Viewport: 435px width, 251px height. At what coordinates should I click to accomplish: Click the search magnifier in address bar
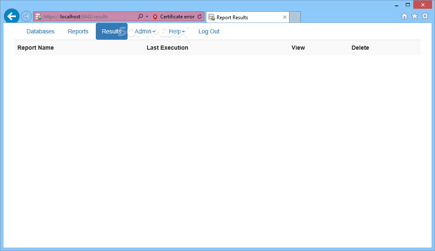click(x=141, y=16)
